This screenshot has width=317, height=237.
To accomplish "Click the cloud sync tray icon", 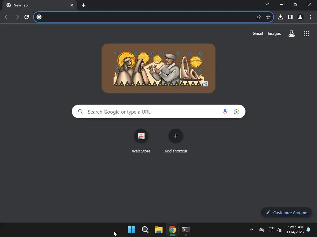I will tap(262, 230).
